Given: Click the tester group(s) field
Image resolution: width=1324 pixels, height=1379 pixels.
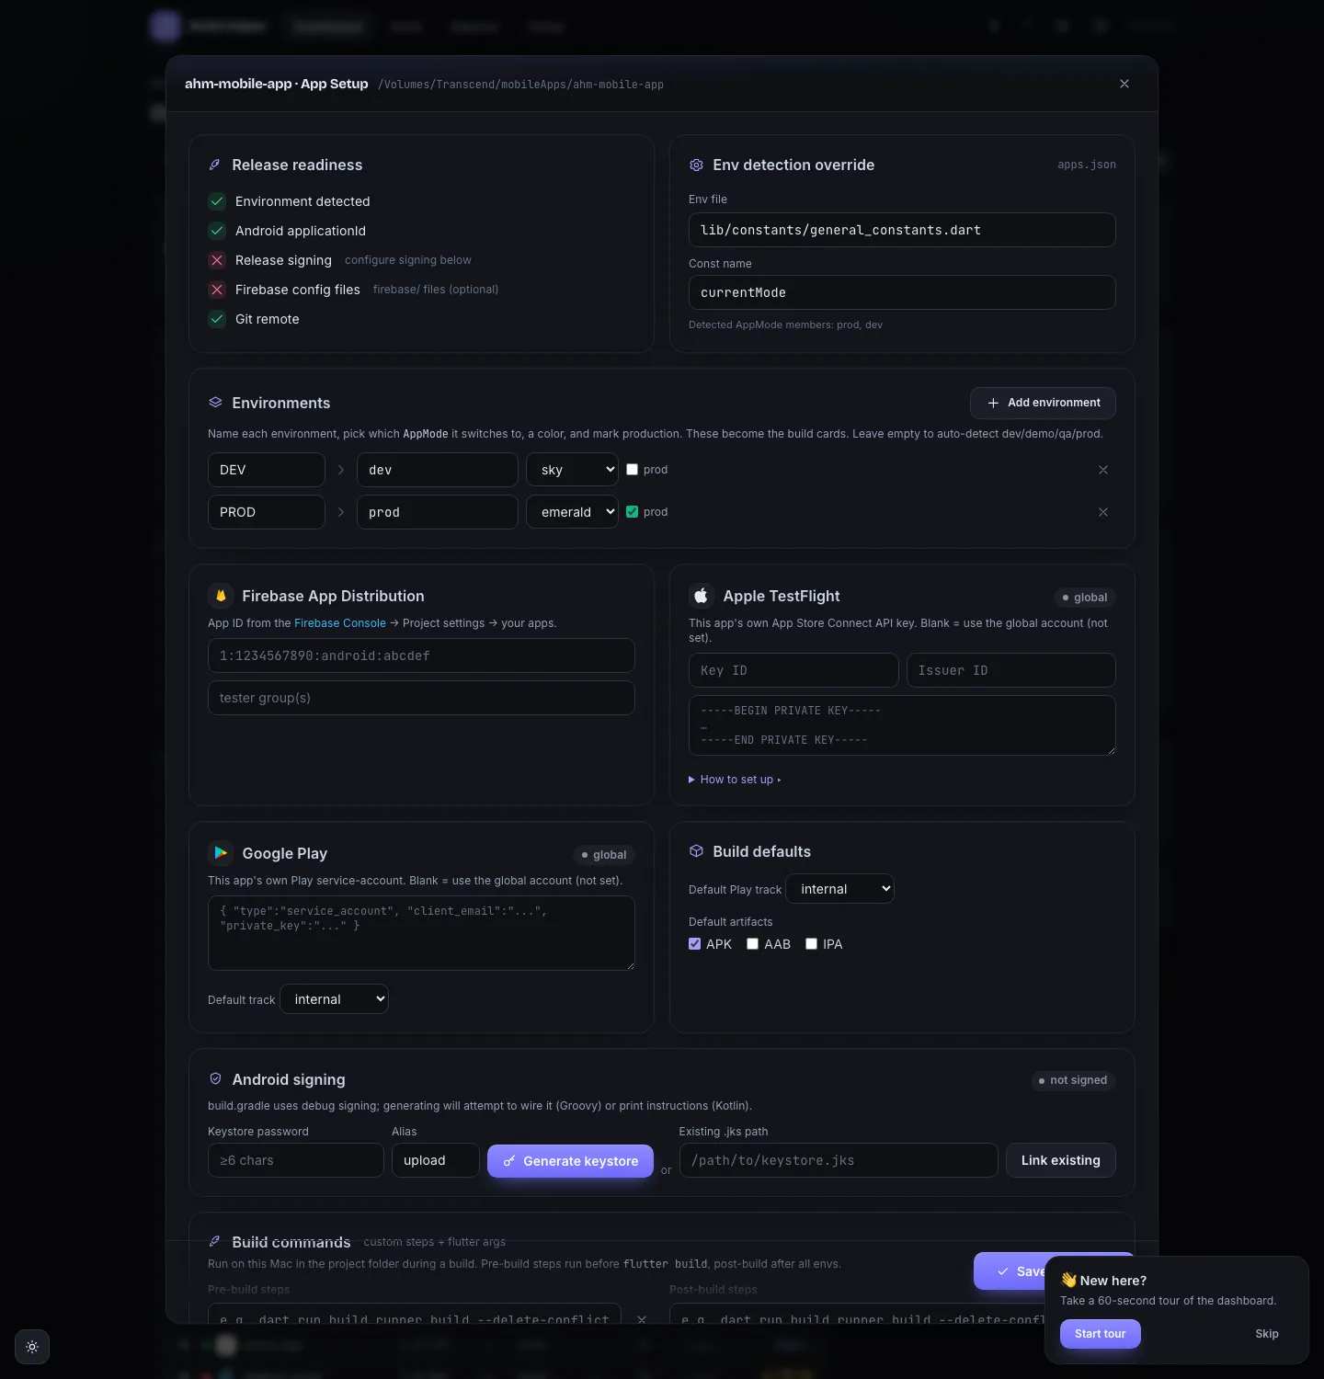Looking at the screenshot, I should coord(421,698).
